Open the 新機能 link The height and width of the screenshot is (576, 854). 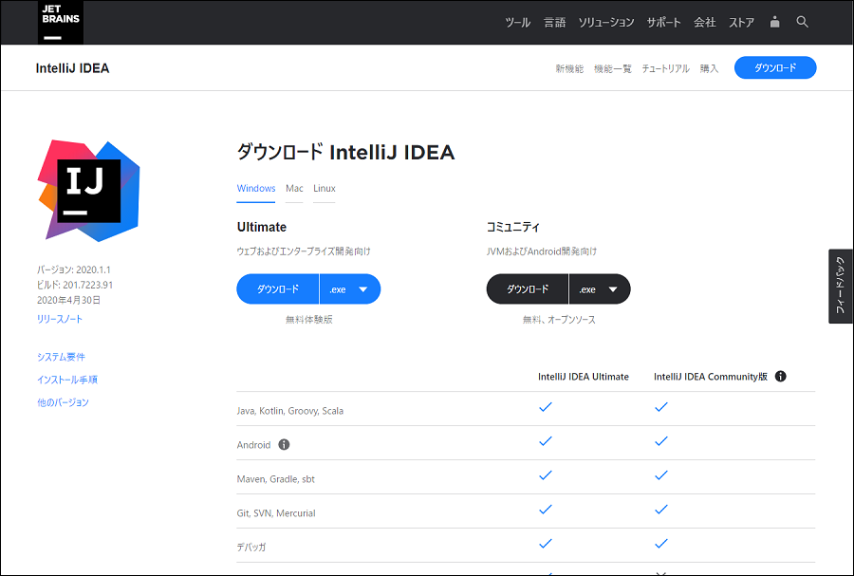[x=569, y=68]
